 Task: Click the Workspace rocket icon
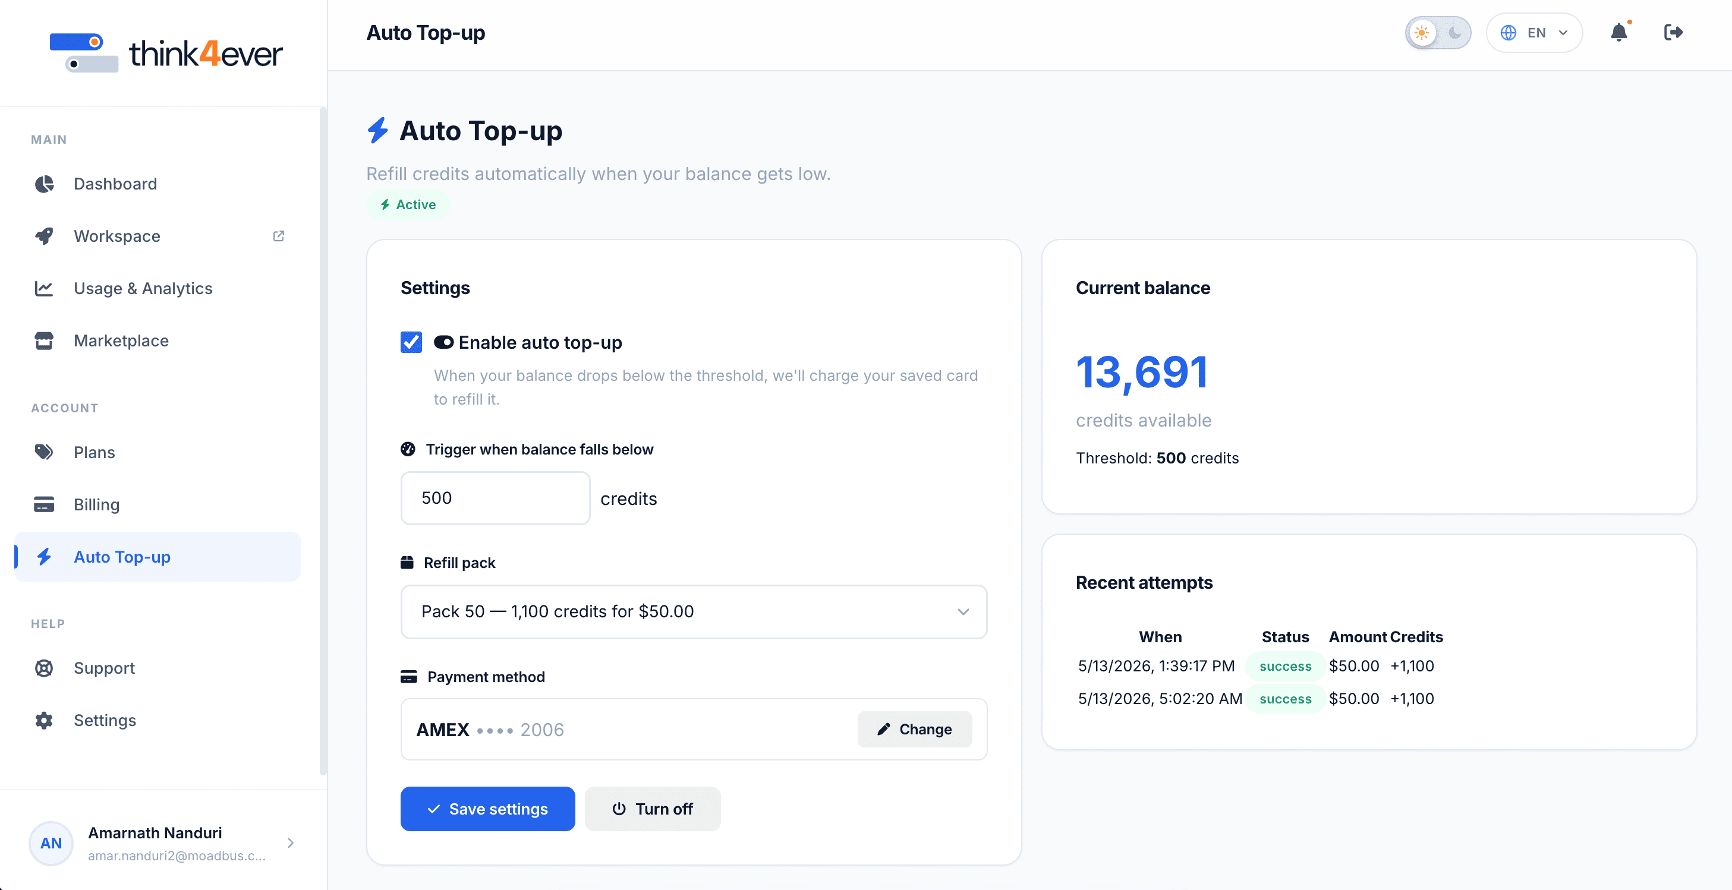pyautogui.click(x=45, y=236)
